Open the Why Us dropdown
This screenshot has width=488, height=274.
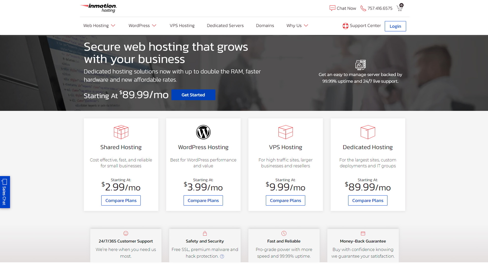(x=306, y=25)
